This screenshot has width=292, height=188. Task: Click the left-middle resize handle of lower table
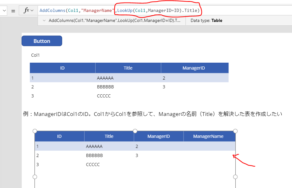pyautogui.click(x=35, y=177)
